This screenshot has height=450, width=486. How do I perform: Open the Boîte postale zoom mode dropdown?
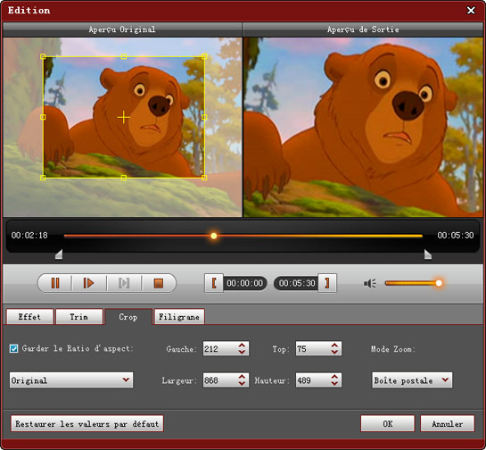[x=412, y=380]
